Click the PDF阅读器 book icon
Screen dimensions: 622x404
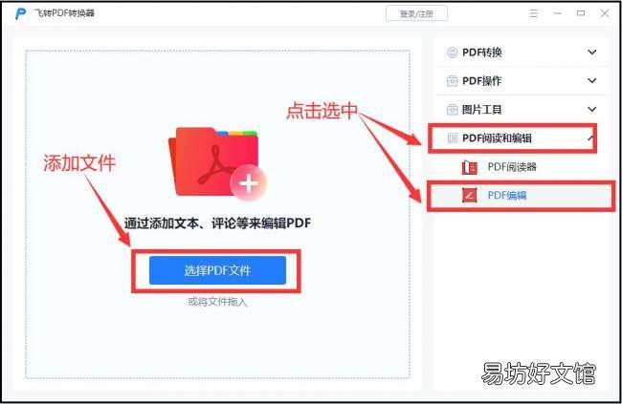click(x=470, y=167)
